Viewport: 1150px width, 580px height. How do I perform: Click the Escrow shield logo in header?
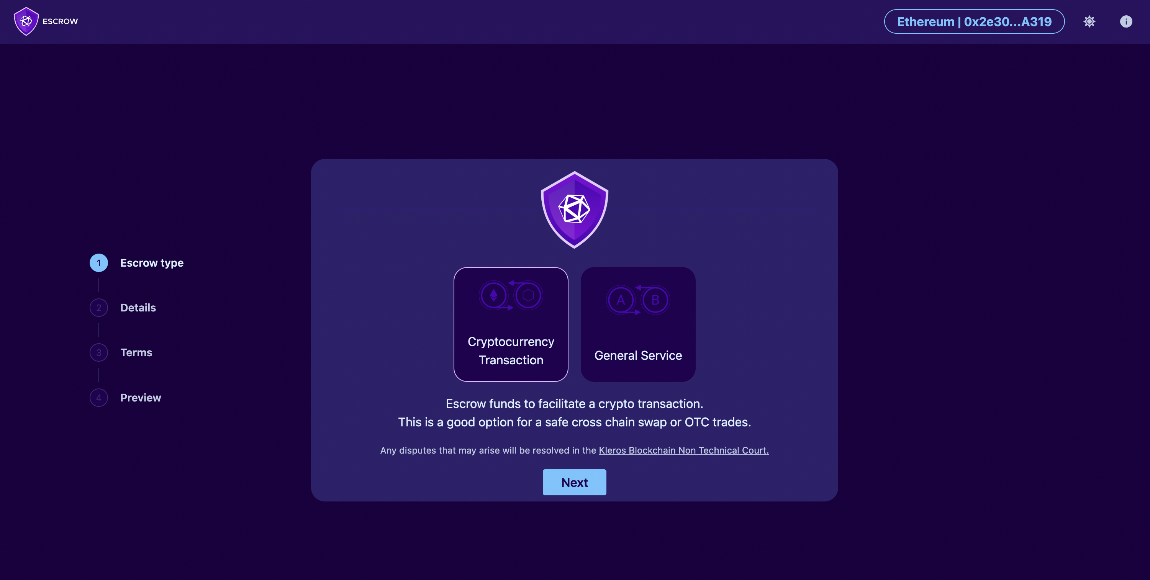tap(26, 21)
